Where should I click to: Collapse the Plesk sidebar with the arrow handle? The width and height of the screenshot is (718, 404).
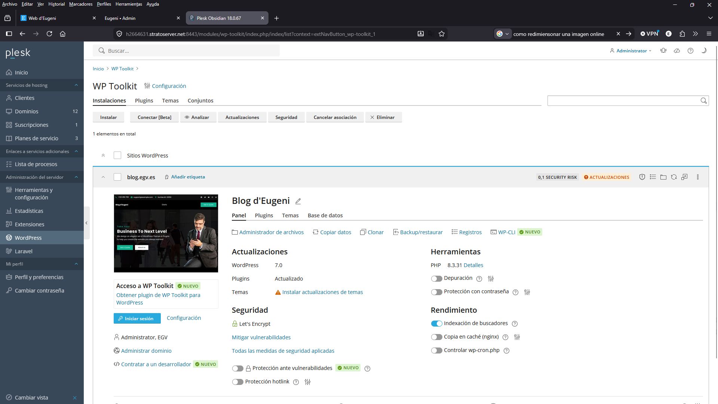click(x=86, y=223)
